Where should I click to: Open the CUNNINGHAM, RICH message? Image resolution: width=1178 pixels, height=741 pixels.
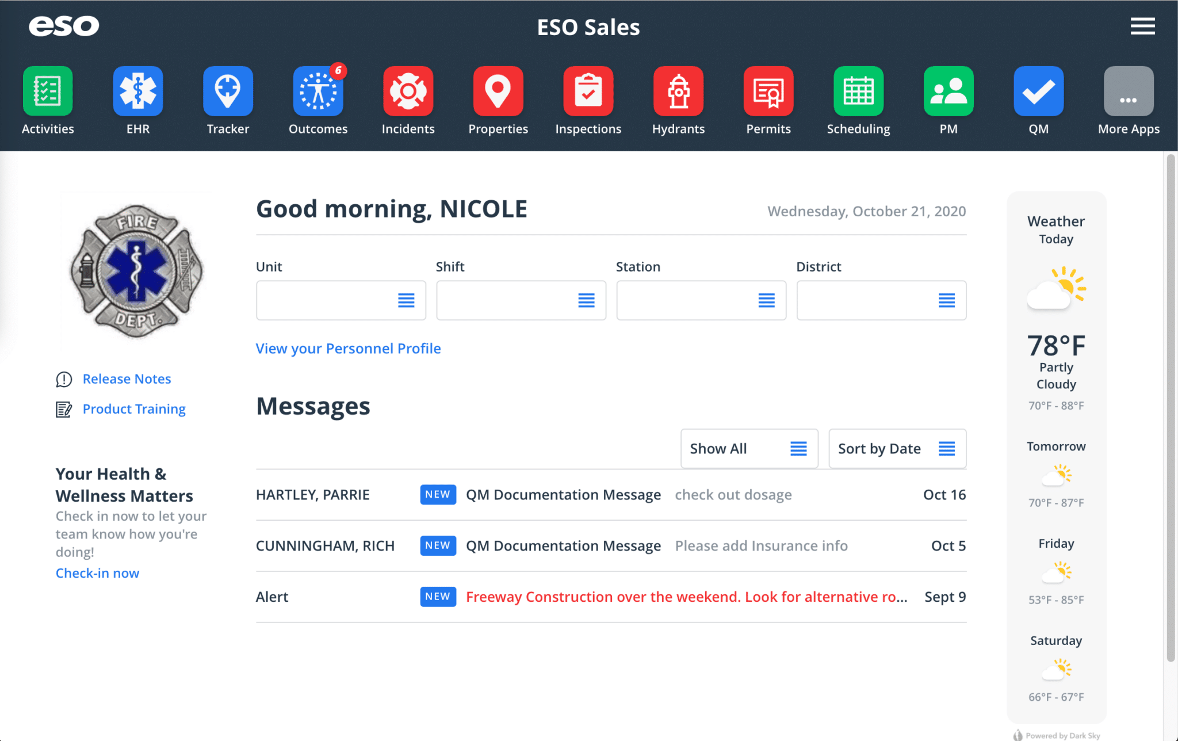(611, 546)
